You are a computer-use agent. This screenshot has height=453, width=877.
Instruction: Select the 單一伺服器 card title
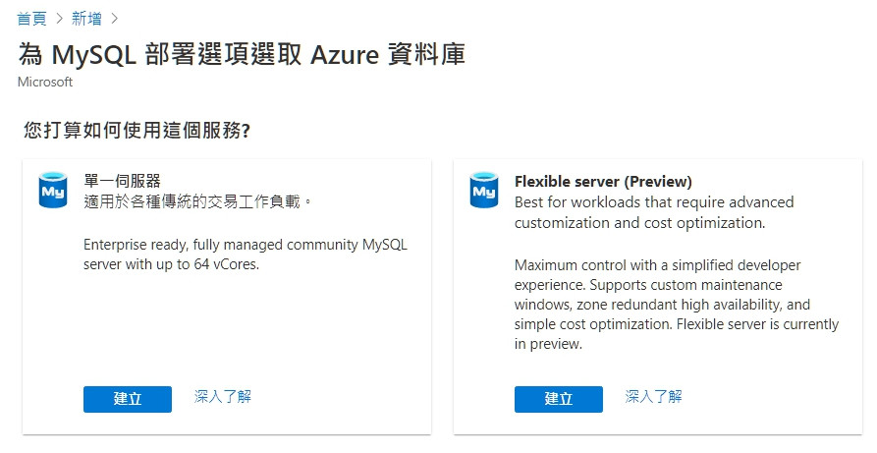pyautogui.click(x=122, y=182)
